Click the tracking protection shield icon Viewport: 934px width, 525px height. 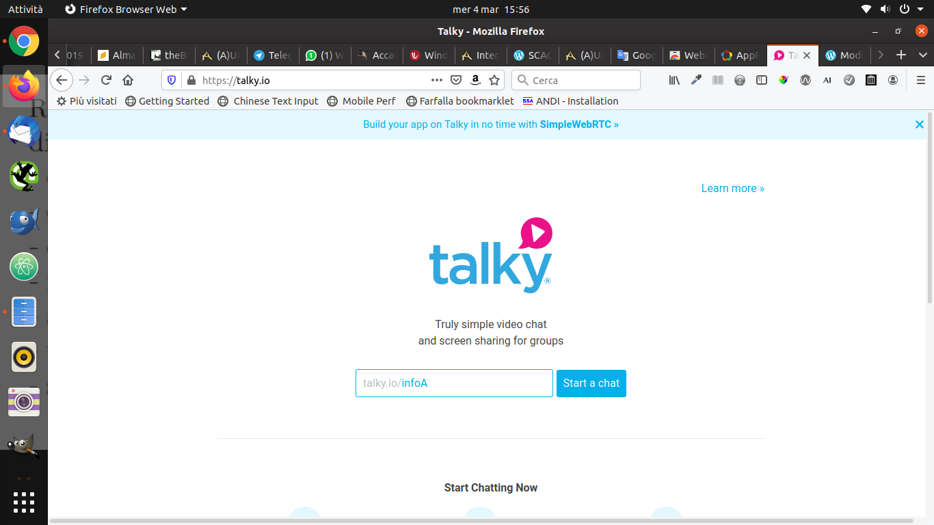(x=172, y=80)
